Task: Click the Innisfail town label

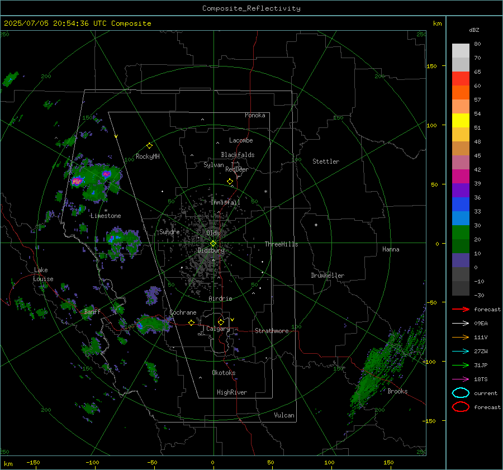Action: pos(225,202)
